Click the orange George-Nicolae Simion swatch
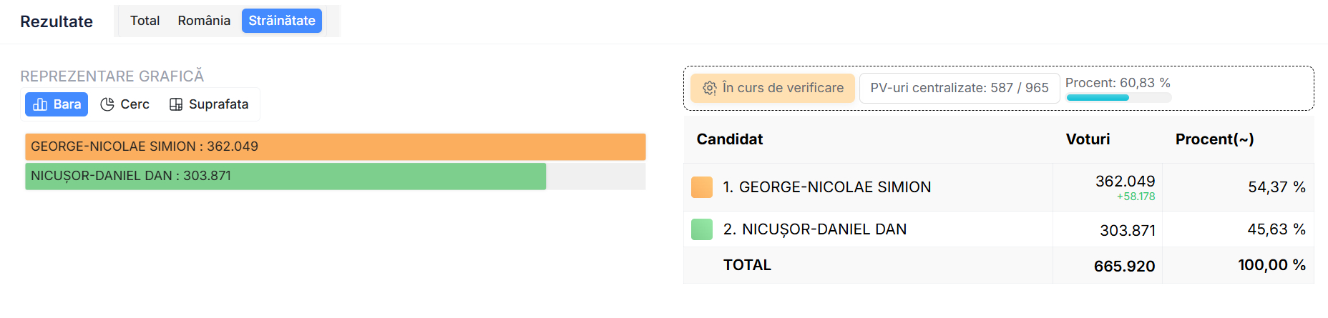The height and width of the screenshot is (318, 1328). 702,187
